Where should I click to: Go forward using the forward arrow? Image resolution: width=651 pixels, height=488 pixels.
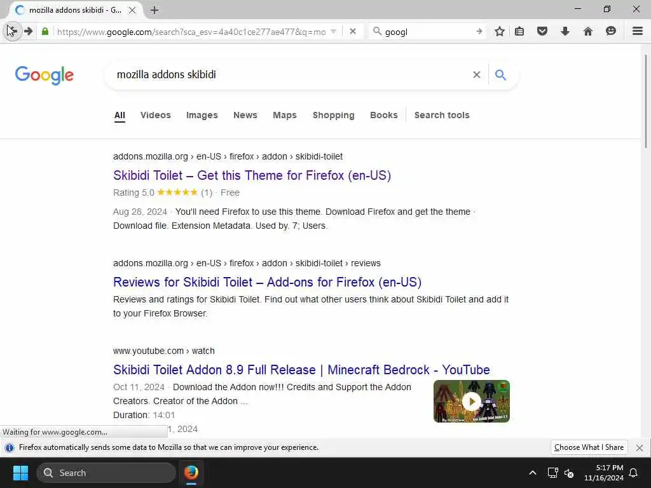[28, 31]
